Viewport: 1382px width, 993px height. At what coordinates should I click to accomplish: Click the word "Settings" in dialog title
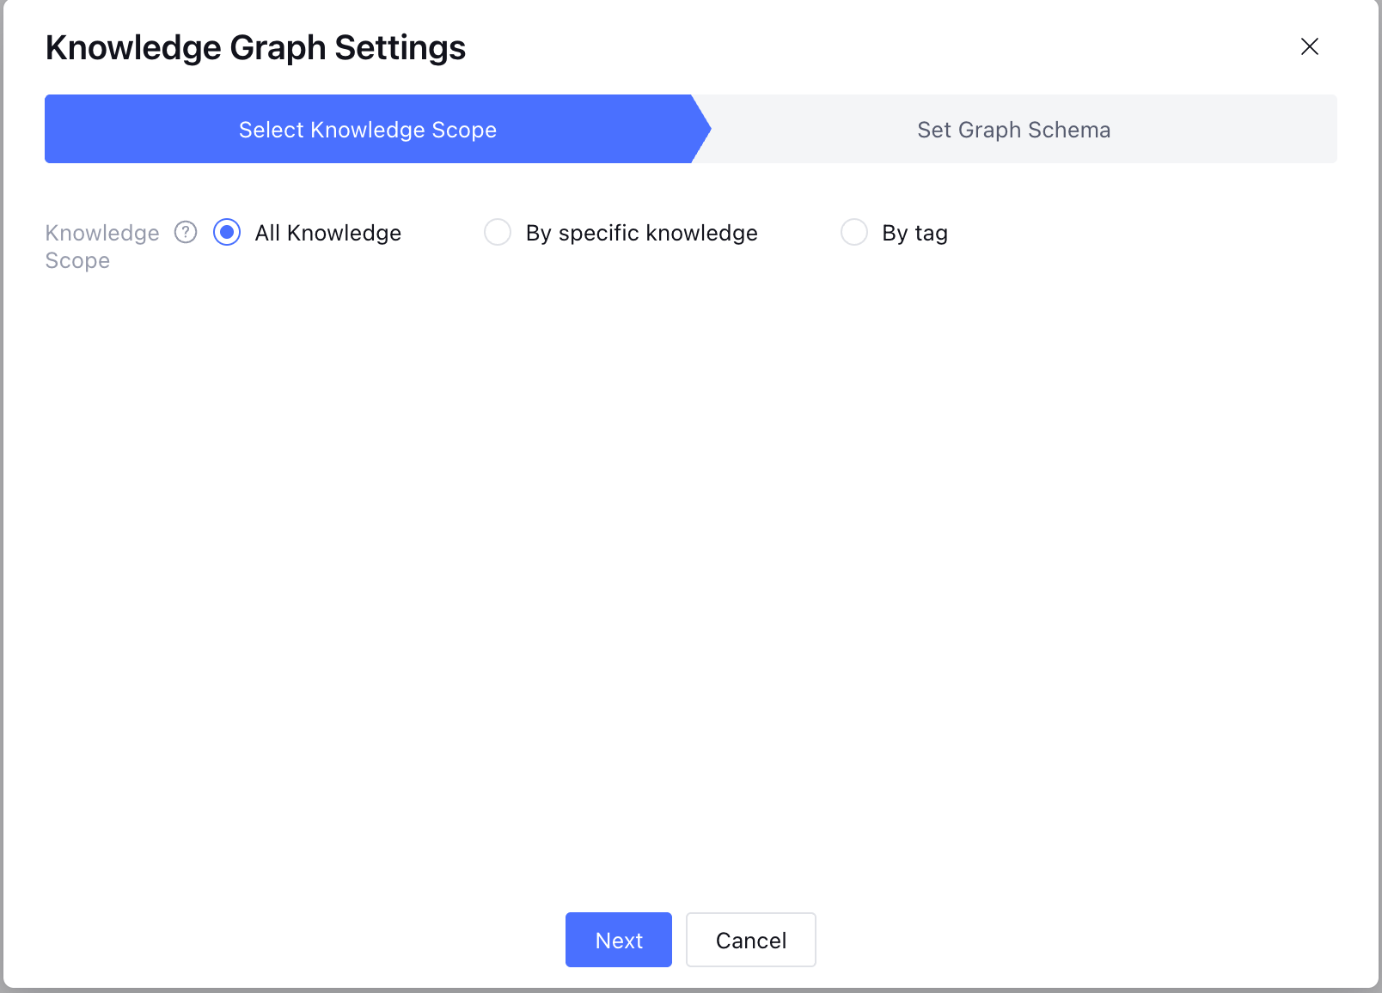coord(400,48)
